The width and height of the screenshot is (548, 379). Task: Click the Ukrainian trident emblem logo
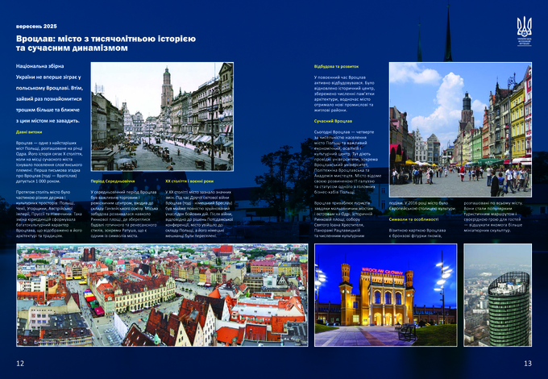(524, 27)
